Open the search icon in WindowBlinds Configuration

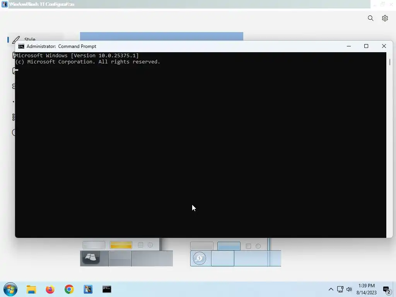(x=370, y=18)
